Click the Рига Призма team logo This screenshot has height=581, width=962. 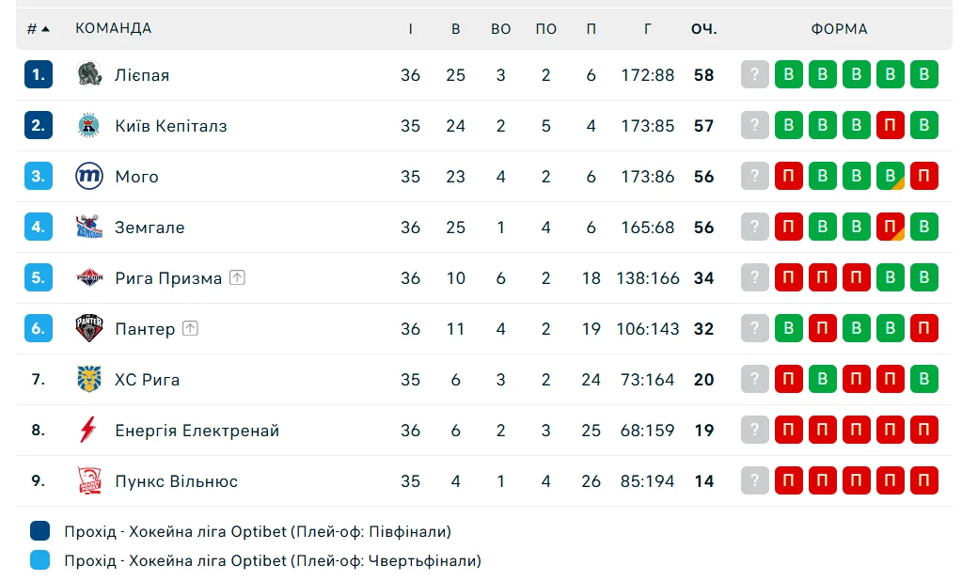coord(89,277)
